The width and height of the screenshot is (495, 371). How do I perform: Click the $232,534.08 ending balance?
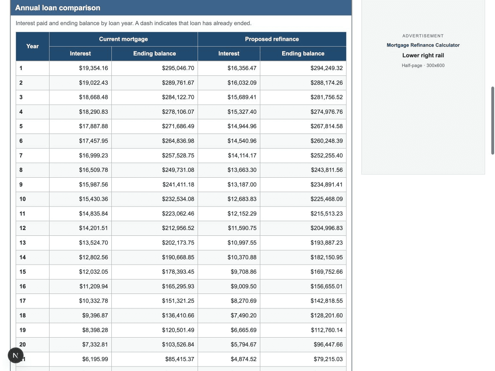click(155, 199)
